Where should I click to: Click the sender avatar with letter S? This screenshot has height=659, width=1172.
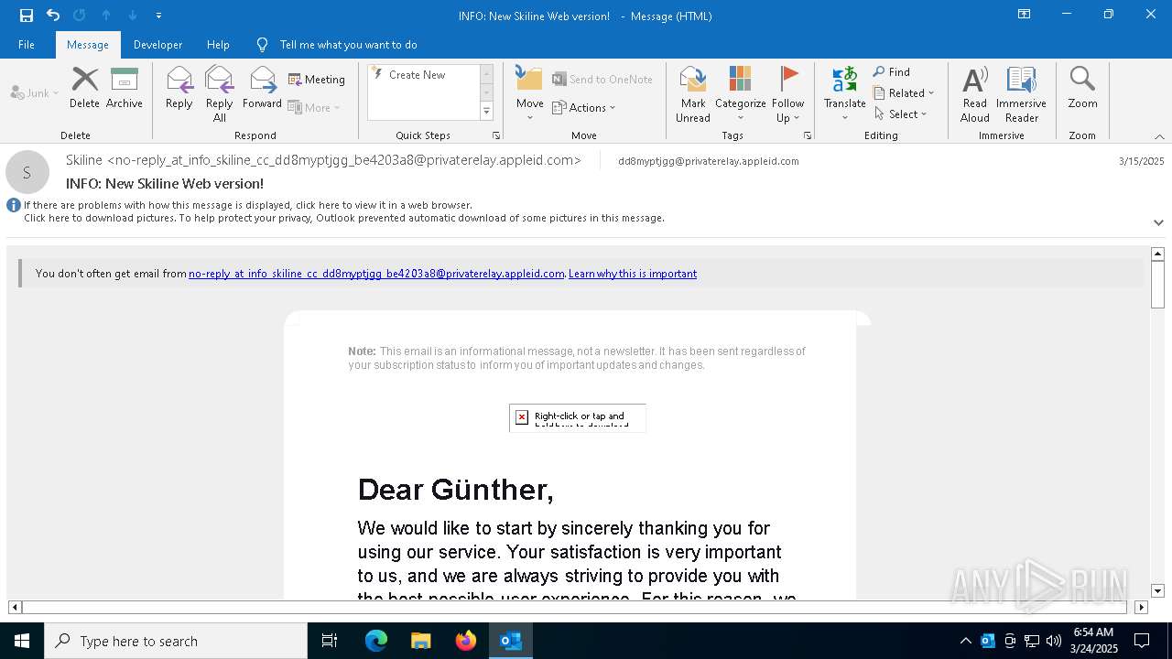coord(27,172)
